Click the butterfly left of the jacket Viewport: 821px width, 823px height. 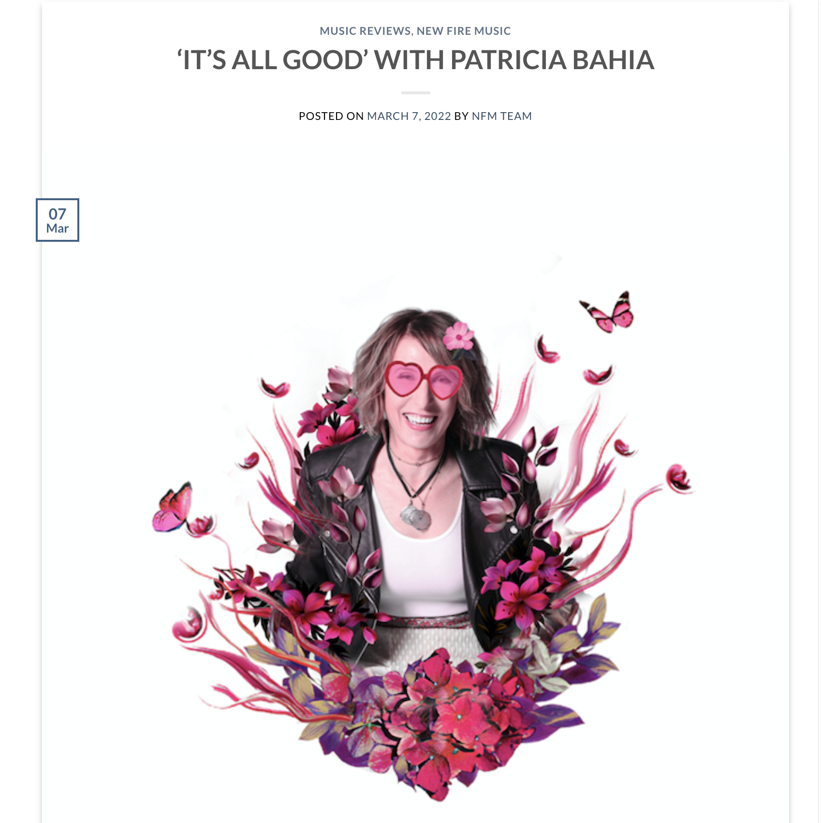click(x=173, y=507)
